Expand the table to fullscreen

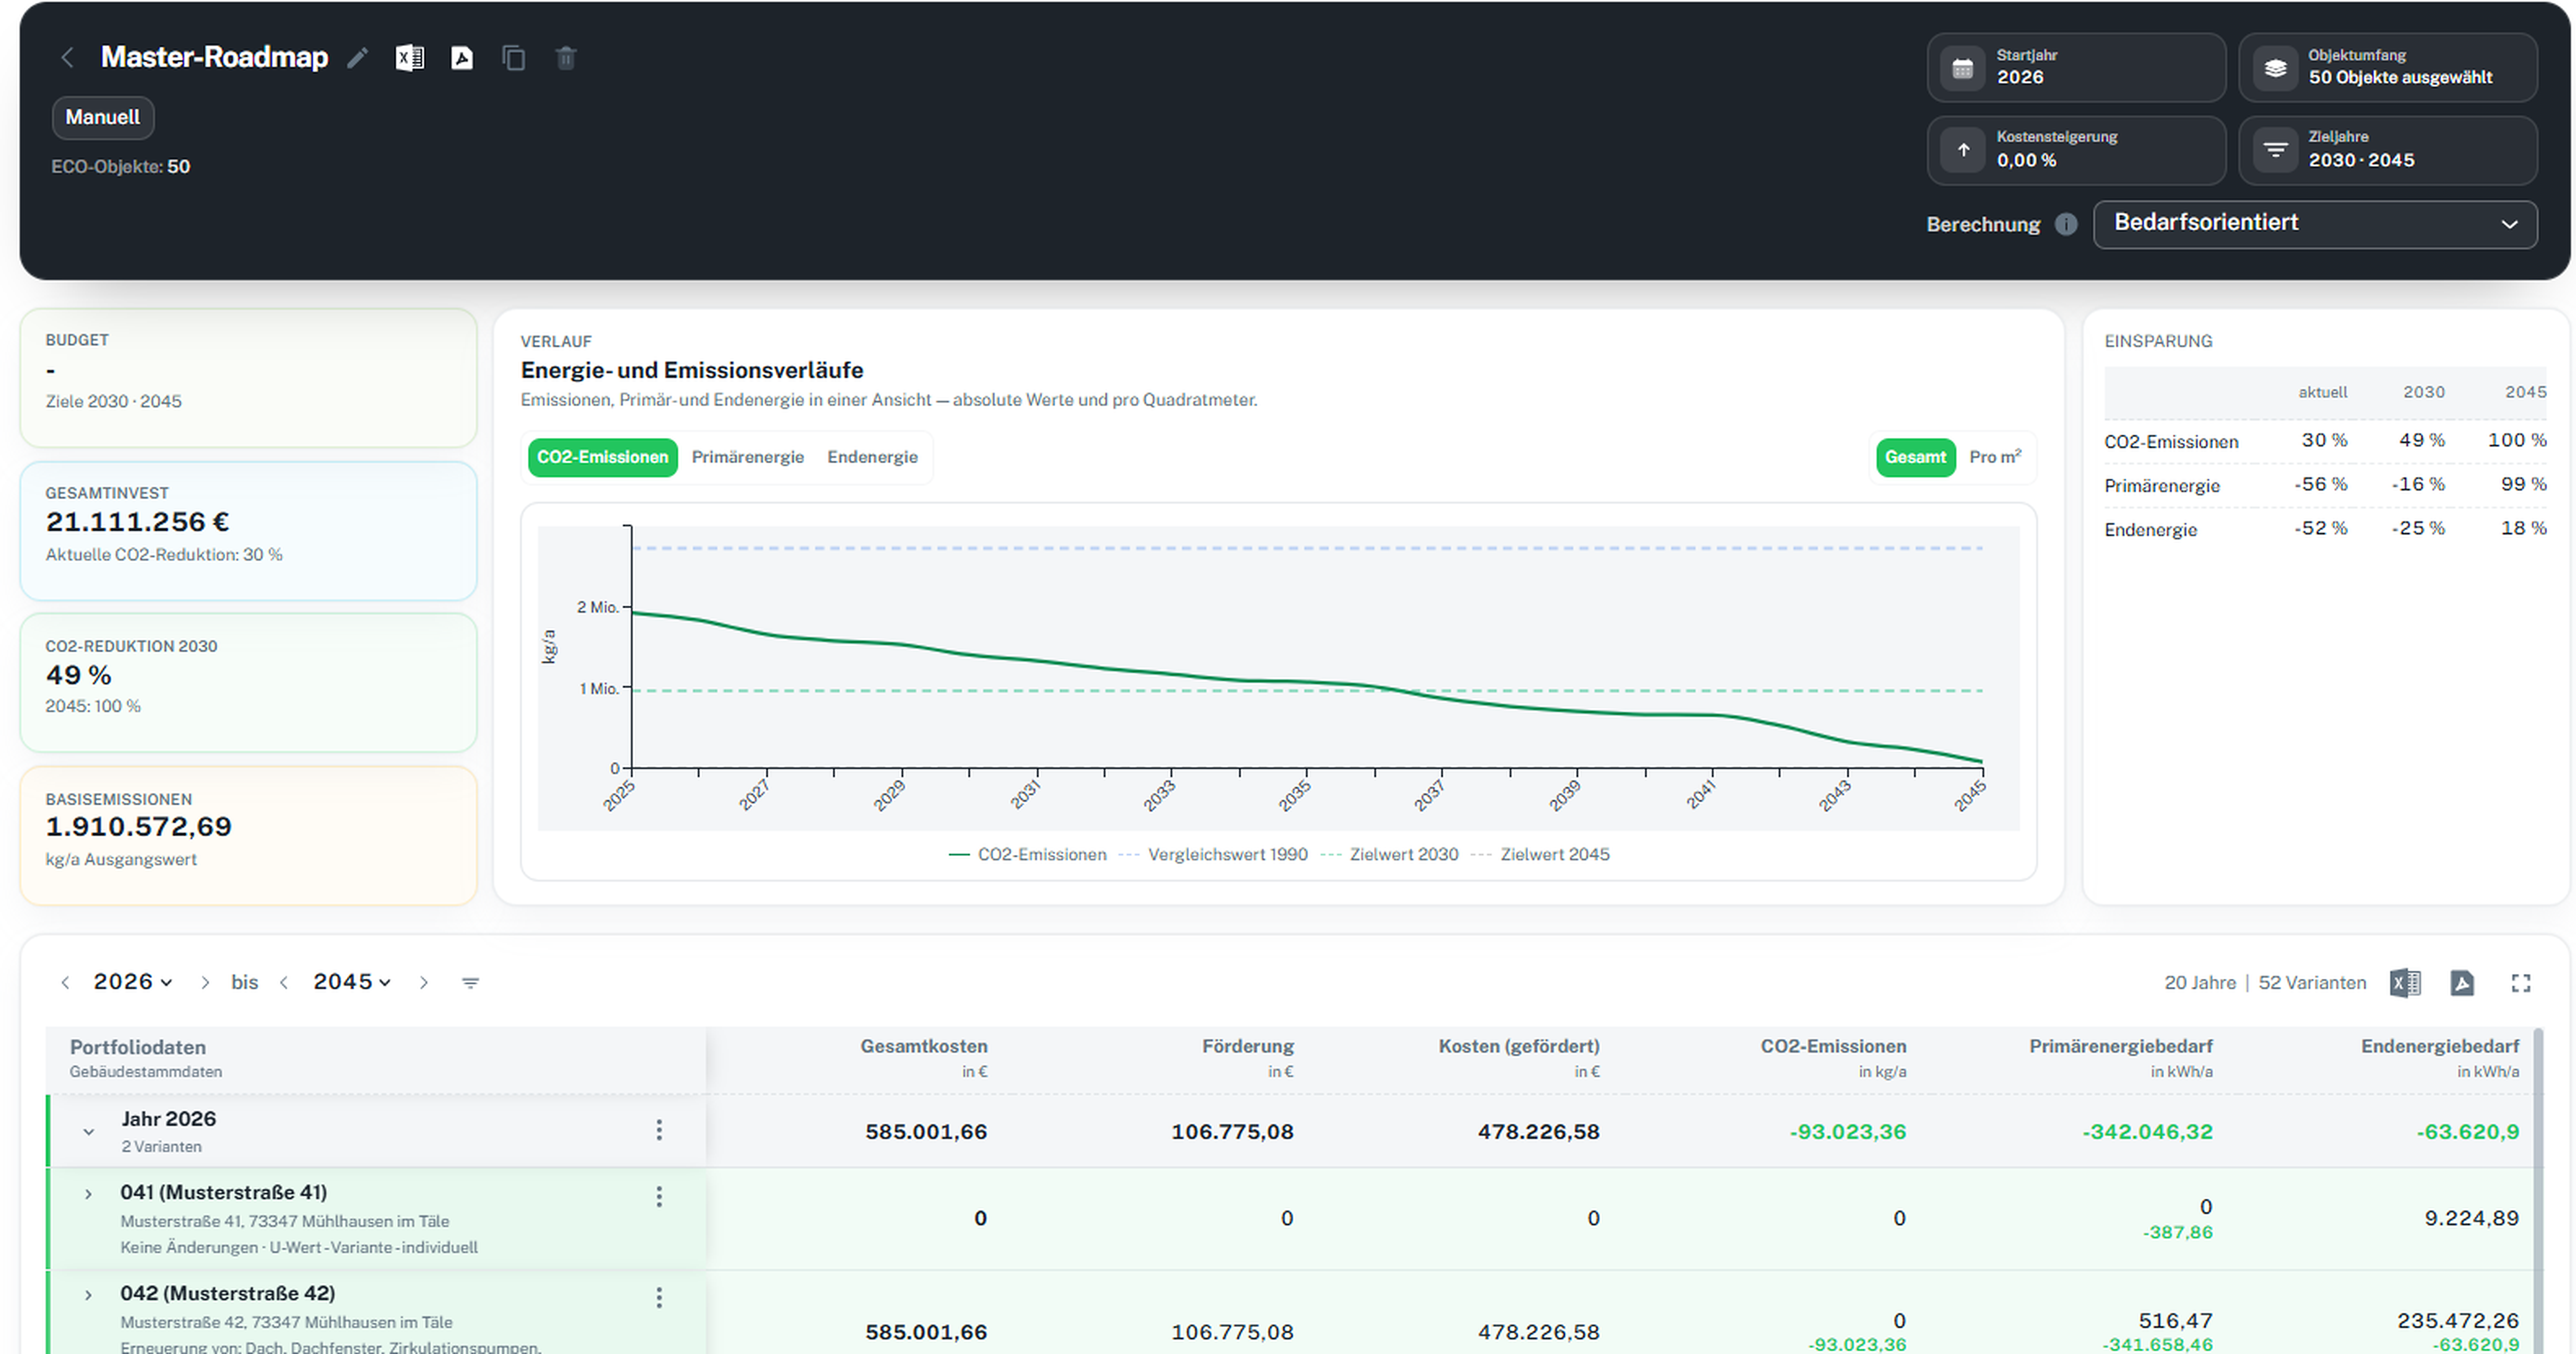2521,983
